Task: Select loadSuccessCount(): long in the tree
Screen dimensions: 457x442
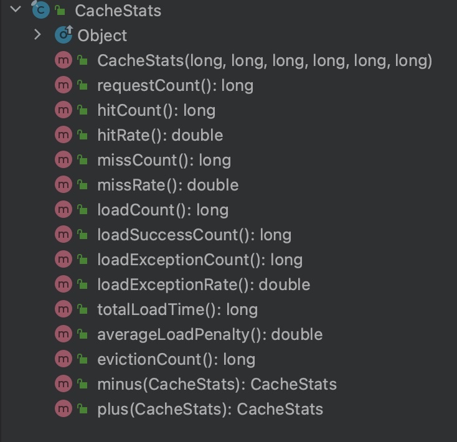Action: [194, 235]
